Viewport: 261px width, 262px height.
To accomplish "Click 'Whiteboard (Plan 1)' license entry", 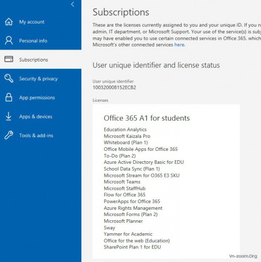I will [x=126, y=142].
